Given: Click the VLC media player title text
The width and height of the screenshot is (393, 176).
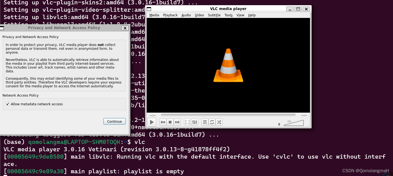Looking at the screenshot, I should click(228, 9).
